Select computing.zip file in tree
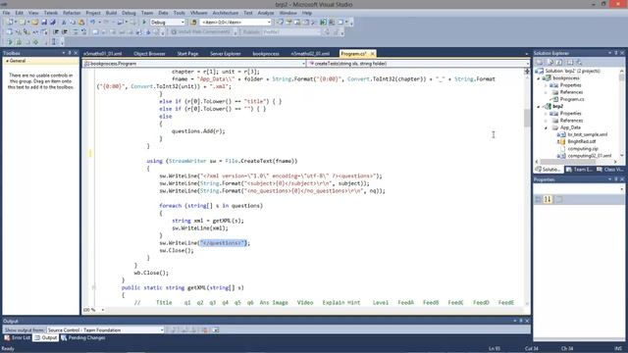This screenshot has height=353, width=628. (583, 149)
